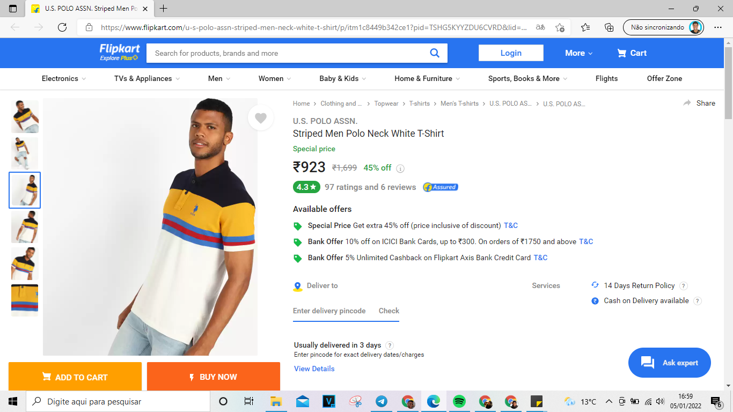Add shirt to wishlist with heart icon

tap(261, 118)
